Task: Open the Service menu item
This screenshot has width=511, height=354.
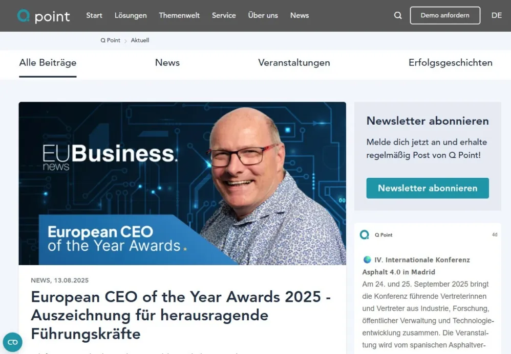Action: pyautogui.click(x=224, y=15)
